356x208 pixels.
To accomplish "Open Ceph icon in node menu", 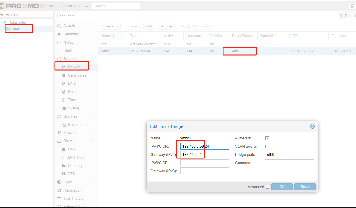I will click(59, 182).
